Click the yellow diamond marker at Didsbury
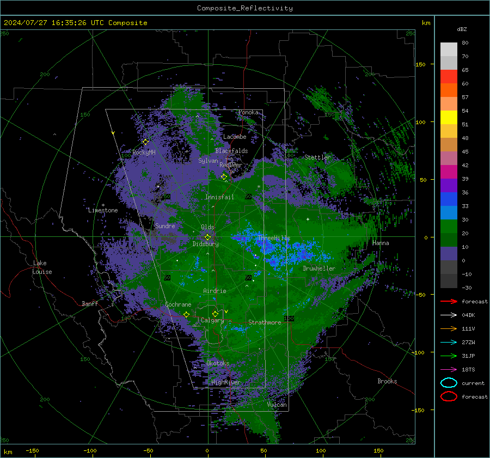 207,237
